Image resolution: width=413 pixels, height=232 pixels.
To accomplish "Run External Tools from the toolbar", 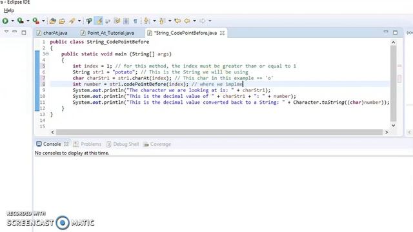I will 36,21.
